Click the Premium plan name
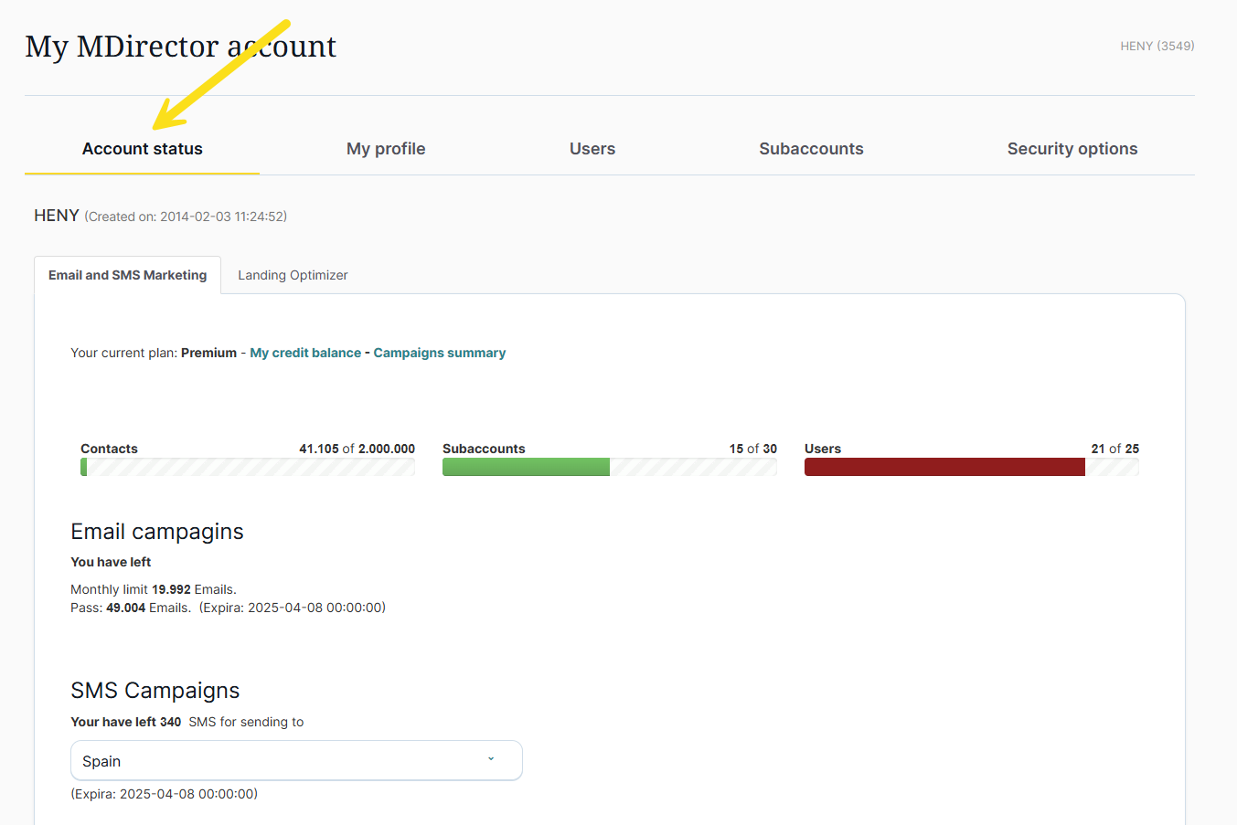Image resolution: width=1237 pixels, height=825 pixels. coord(208,353)
